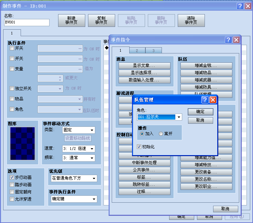This screenshot has height=223, width=253.
Task: Click 更改名称 command button
Action: [206, 179]
